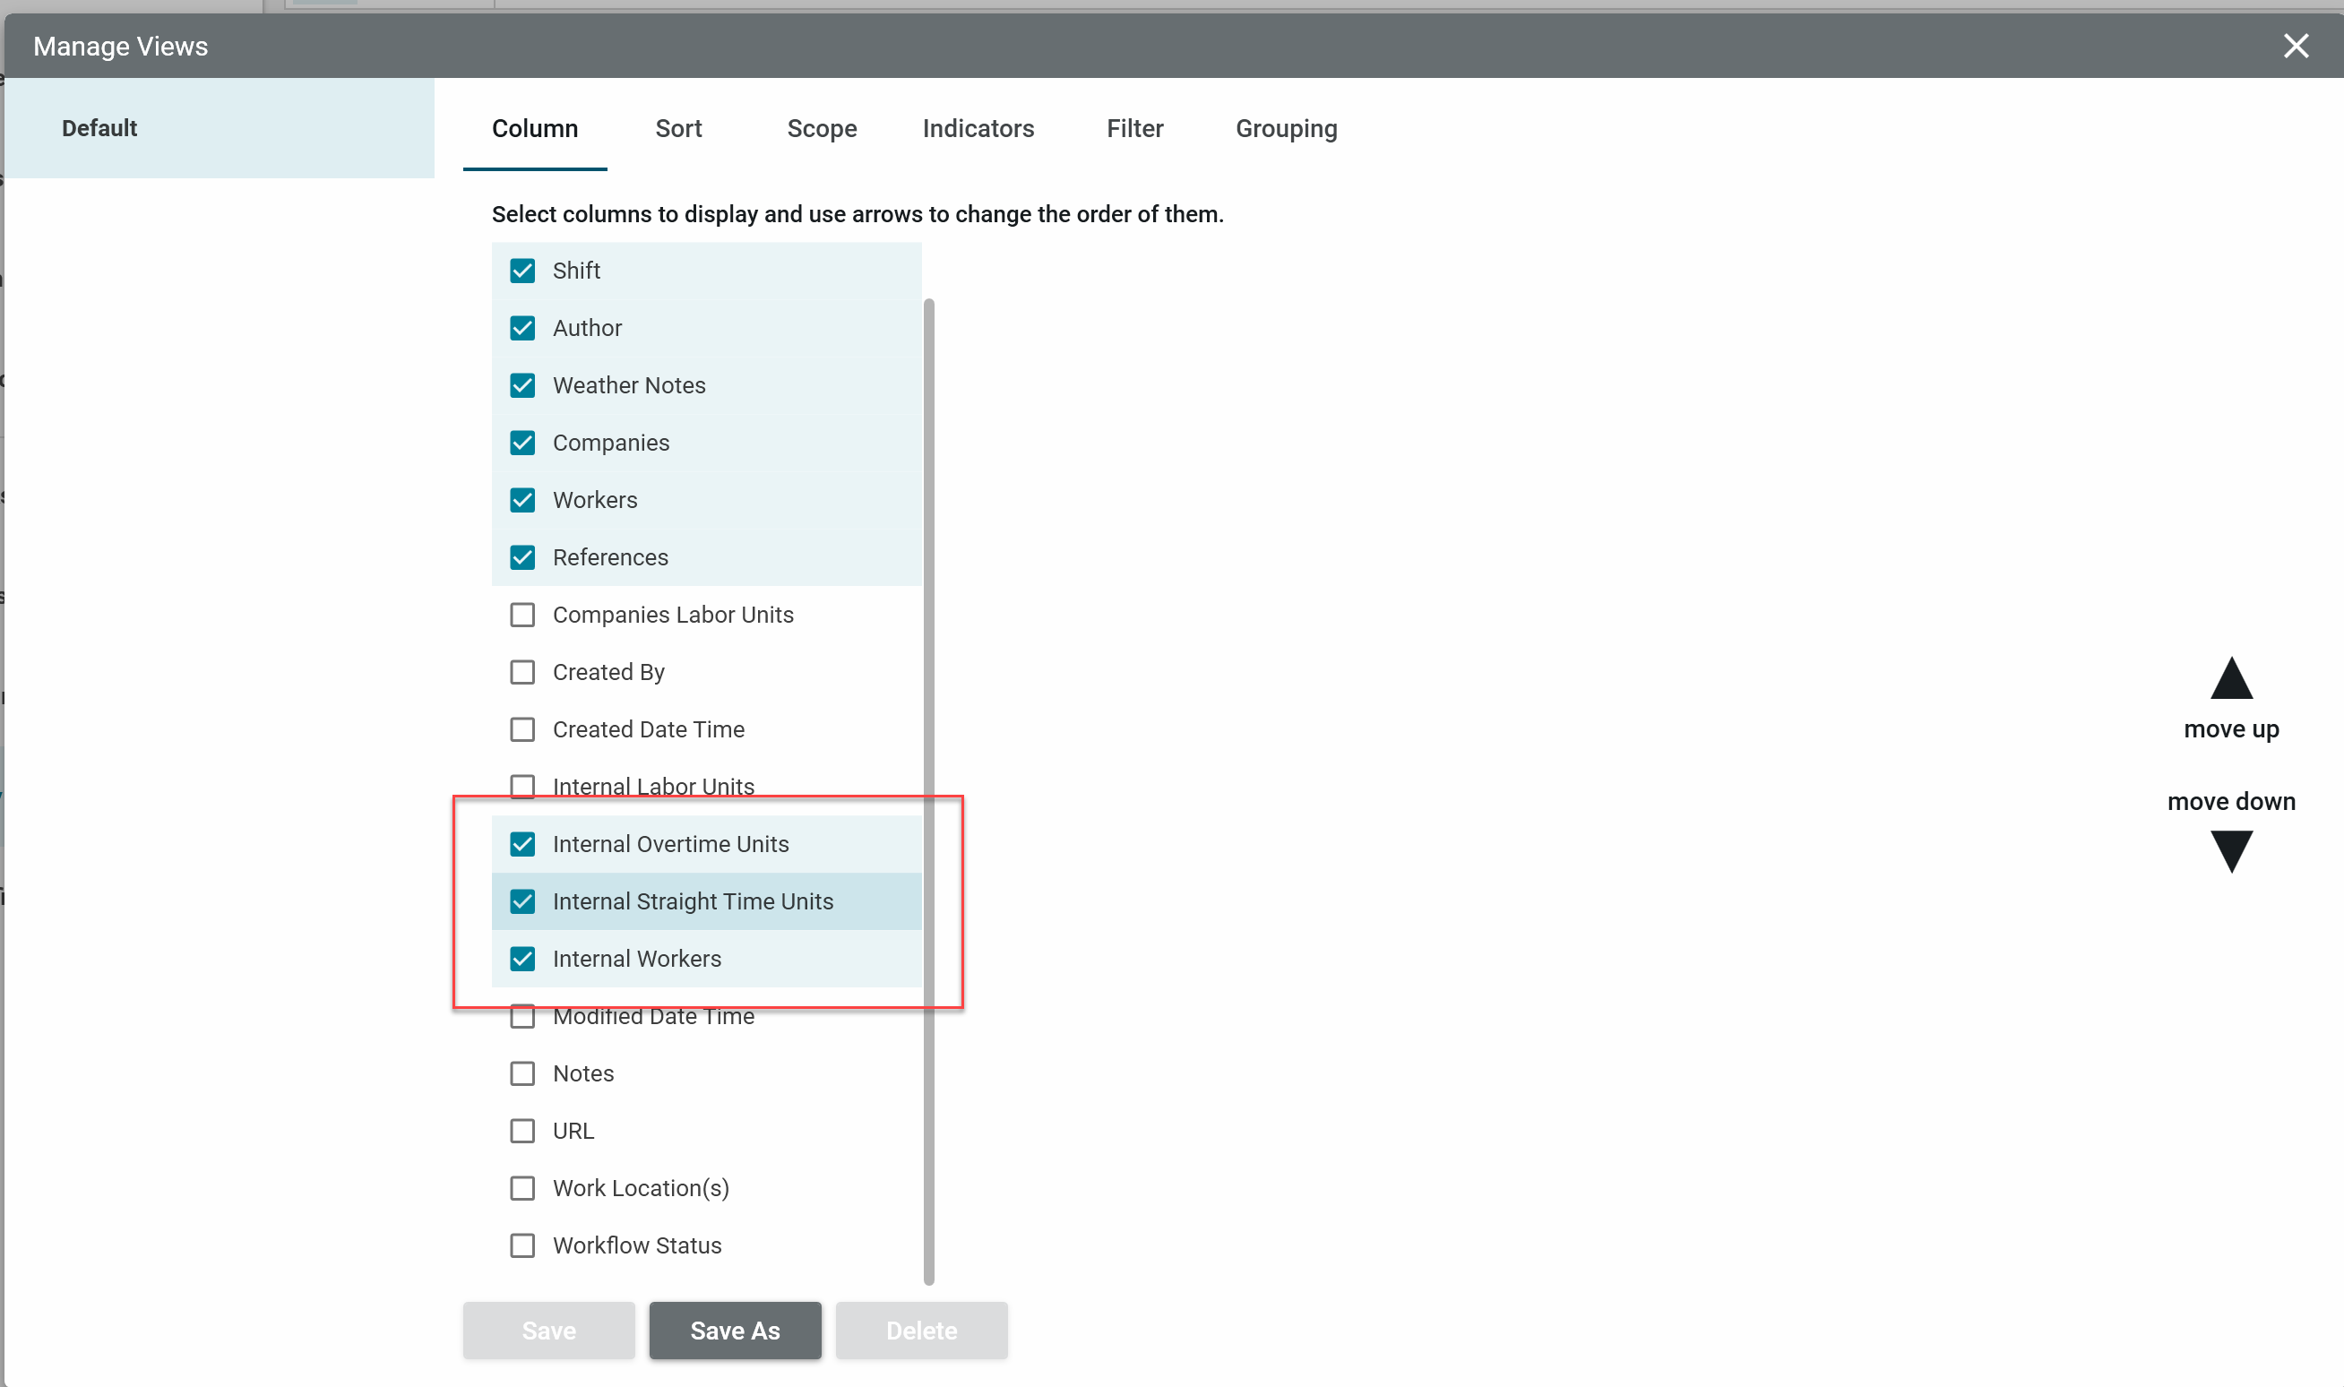Open the Scope tab
Screen dimensions: 2344x1387
[822, 128]
